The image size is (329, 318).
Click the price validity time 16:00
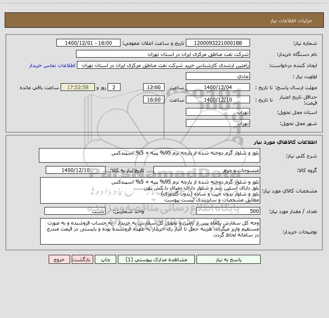pyautogui.click(x=153, y=99)
